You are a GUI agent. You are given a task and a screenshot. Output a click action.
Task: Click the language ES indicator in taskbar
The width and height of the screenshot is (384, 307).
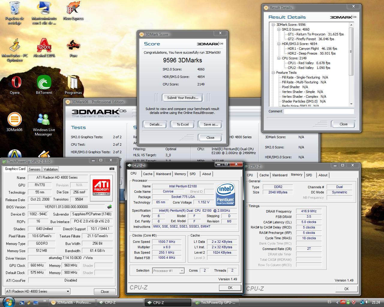pyautogui.click(x=330, y=302)
